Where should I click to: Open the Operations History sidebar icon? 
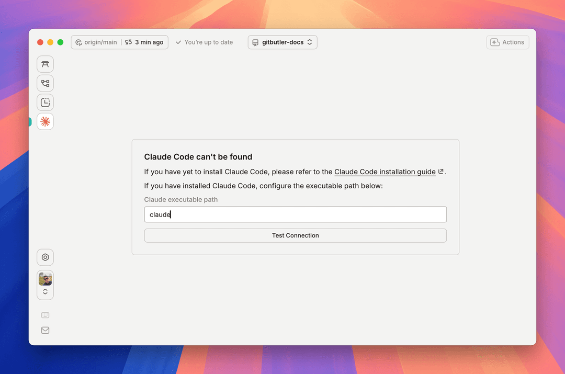tap(45, 103)
